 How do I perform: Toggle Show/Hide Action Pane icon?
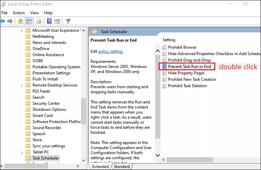pos(57,21)
